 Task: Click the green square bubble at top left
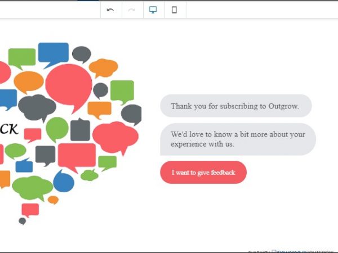point(22,57)
